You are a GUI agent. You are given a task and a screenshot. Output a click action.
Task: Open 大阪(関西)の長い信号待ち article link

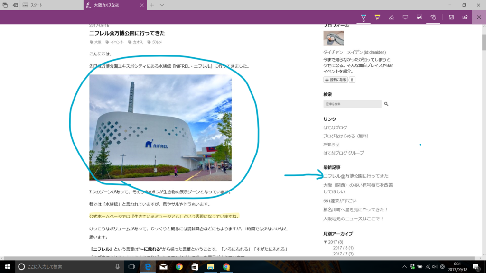(358, 188)
